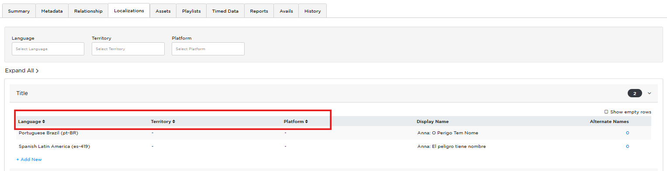Image resolution: width=667 pixels, height=171 pixels.
Task: Click the Title section heading
Action: tap(22, 93)
